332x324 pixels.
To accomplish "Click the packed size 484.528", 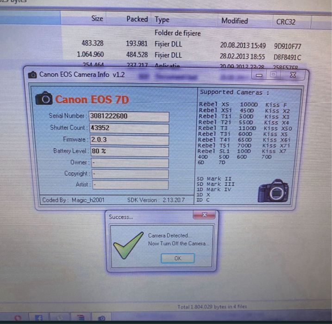I will click(137, 55).
